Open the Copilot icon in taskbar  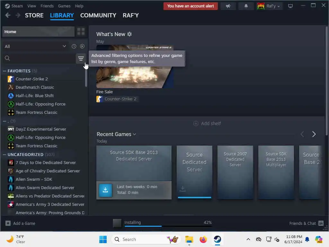(x=319, y=239)
